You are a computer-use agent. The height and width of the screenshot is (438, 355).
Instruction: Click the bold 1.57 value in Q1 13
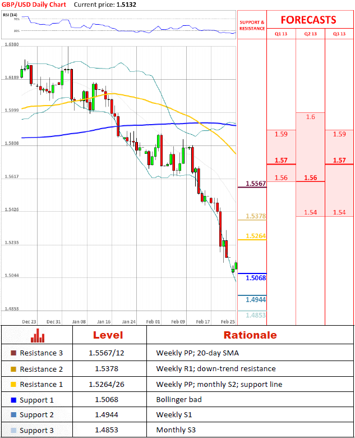(281, 161)
